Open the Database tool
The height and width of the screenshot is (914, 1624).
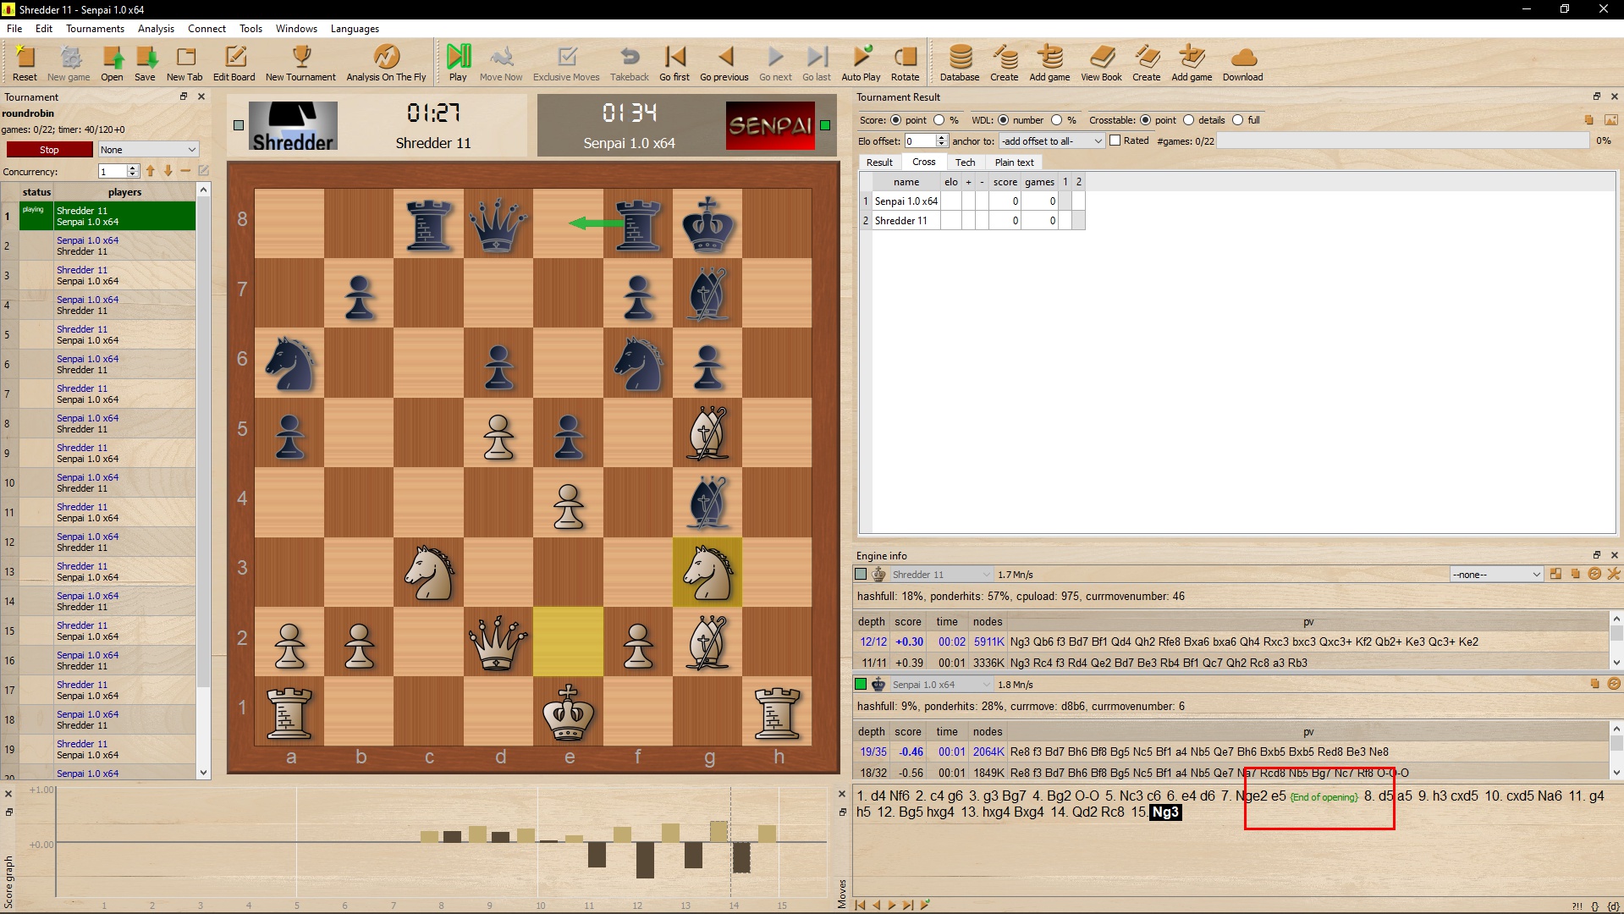960,63
